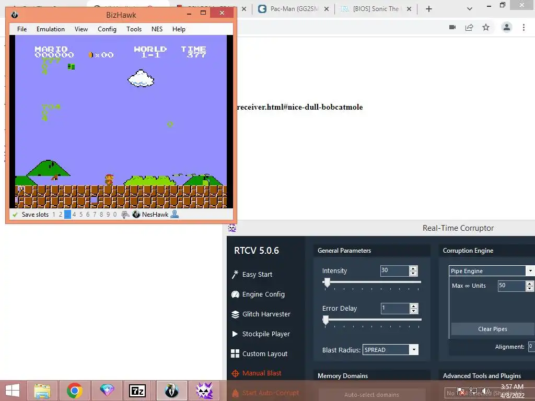Click the Glitch Harvester layers icon
Viewport: 535px width, 401px height.
pyautogui.click(x=235, y=314)
